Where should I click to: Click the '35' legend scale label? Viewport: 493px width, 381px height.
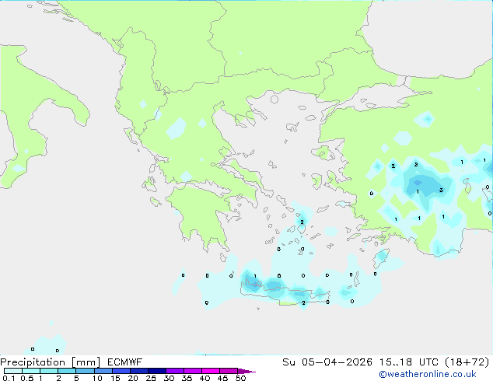click(x=187, y=378)
